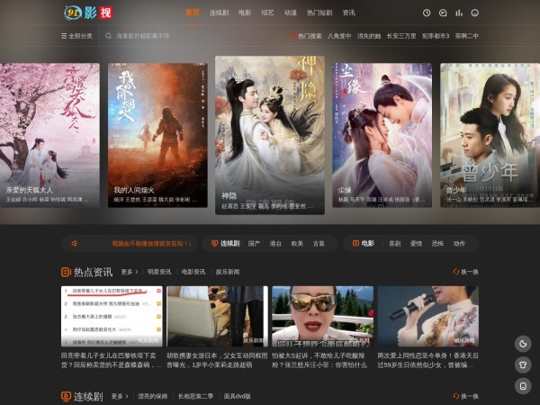
Task: Open 电影资讯 news category
Action: click(193, 272)
